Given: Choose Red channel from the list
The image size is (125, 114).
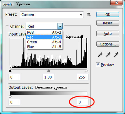Looking at the screenshot, I should click(44, 37).
